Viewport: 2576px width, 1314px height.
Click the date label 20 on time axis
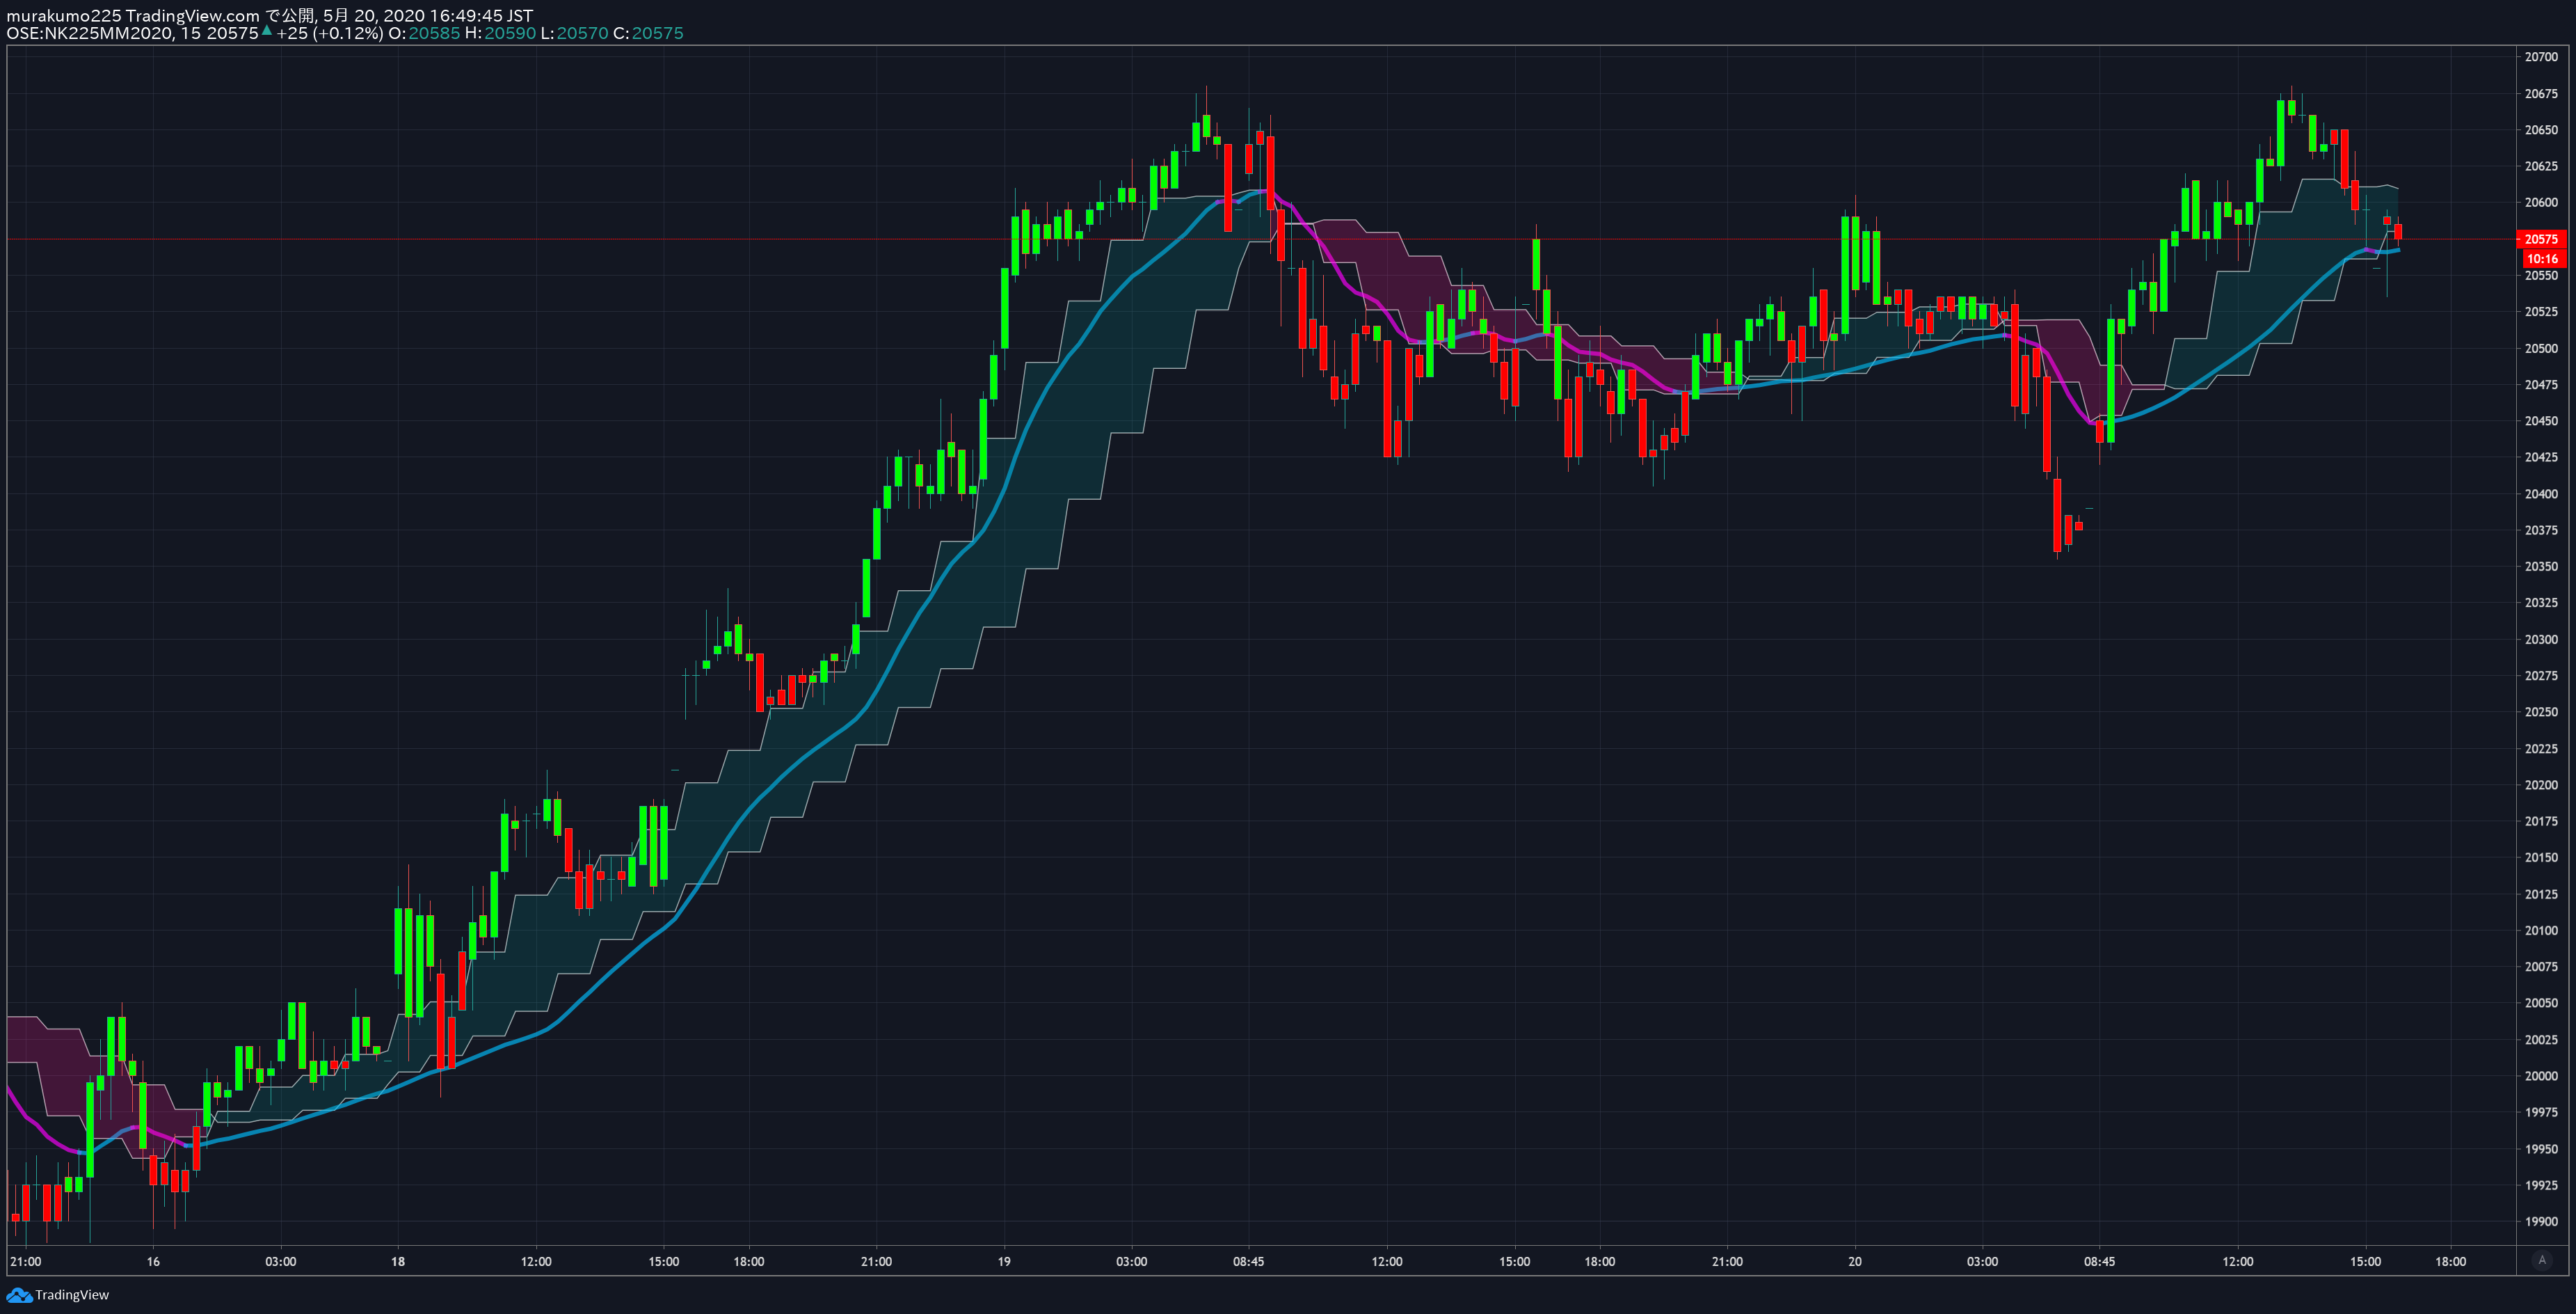(1855, 1261)
